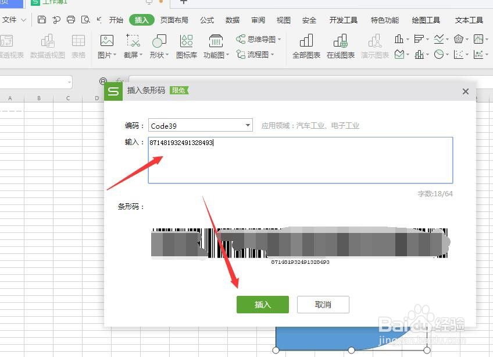Click the 字数:18/64 character count text
This screenshot has height=357, width=493.
[x=435, y=194]
